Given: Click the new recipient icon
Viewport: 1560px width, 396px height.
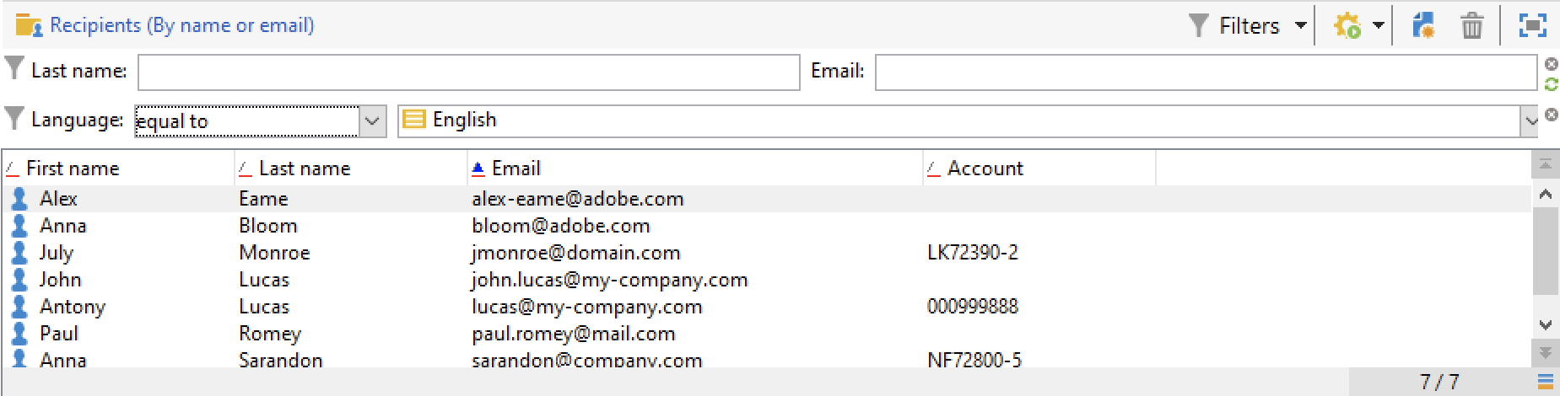Looking at the screenshot, I should [1424, 25].
